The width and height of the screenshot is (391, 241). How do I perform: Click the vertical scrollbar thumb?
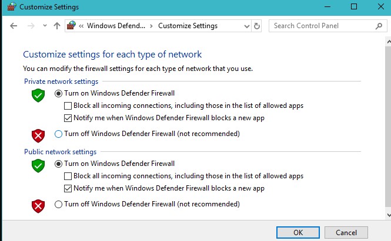(388, 126)
